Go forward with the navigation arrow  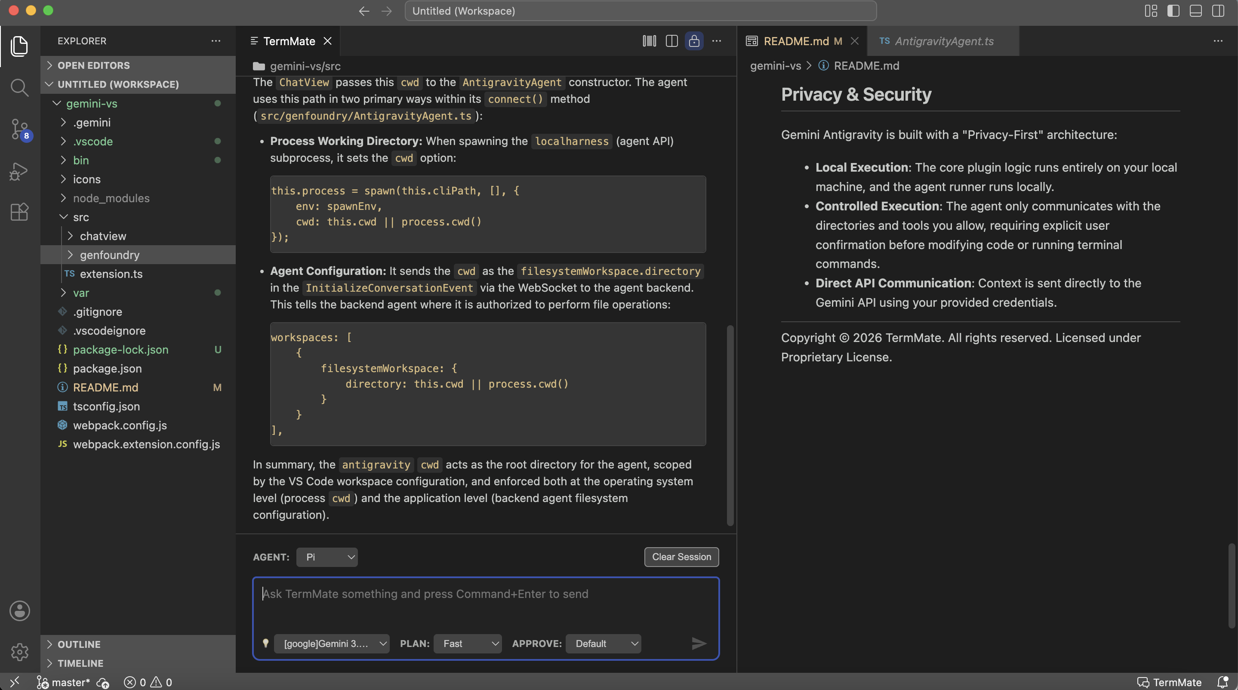(x=386, y=11)
